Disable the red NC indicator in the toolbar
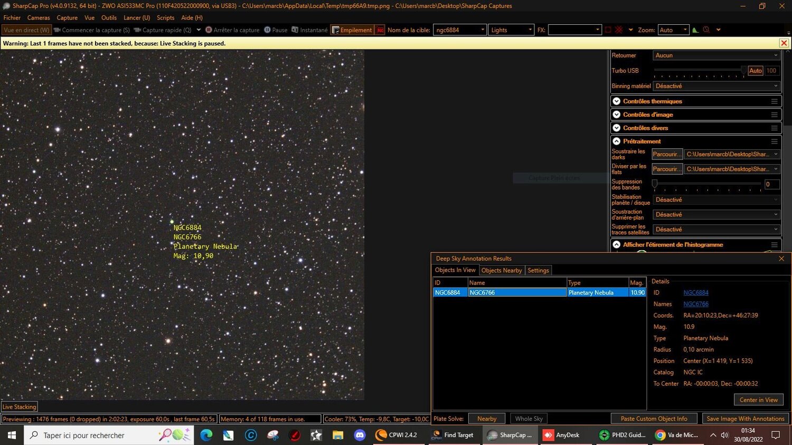792x445 pixels. click(x=380, y=30)
